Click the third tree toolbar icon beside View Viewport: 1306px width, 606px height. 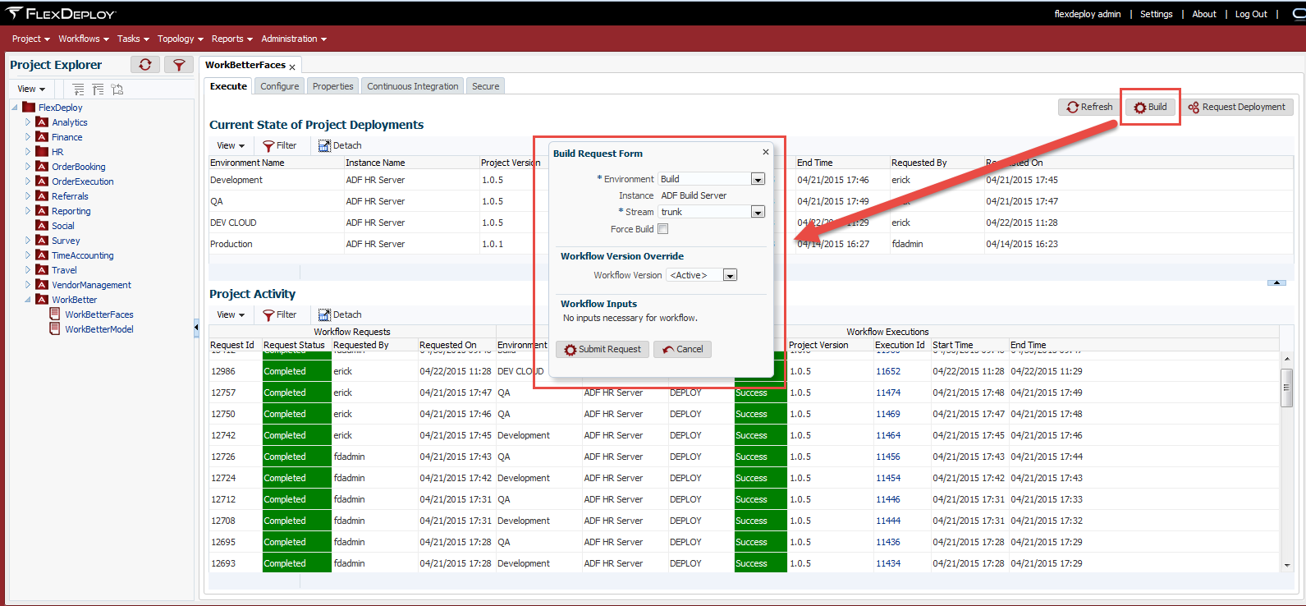tap(117, 89)
